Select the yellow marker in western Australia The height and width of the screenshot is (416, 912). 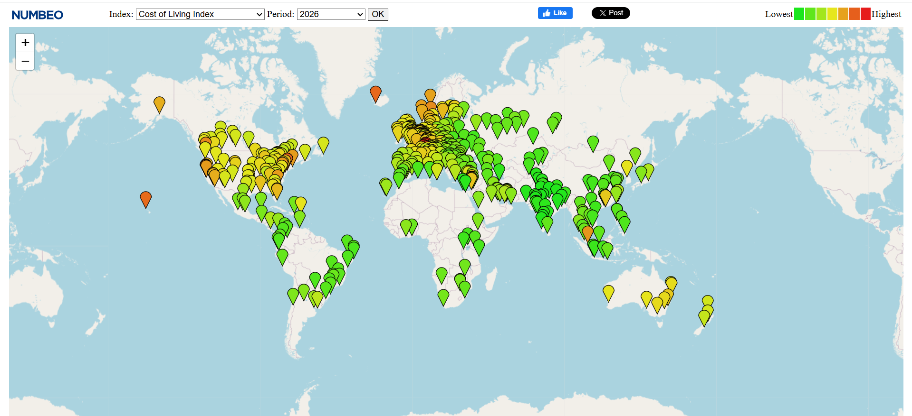tap(608, 292)
